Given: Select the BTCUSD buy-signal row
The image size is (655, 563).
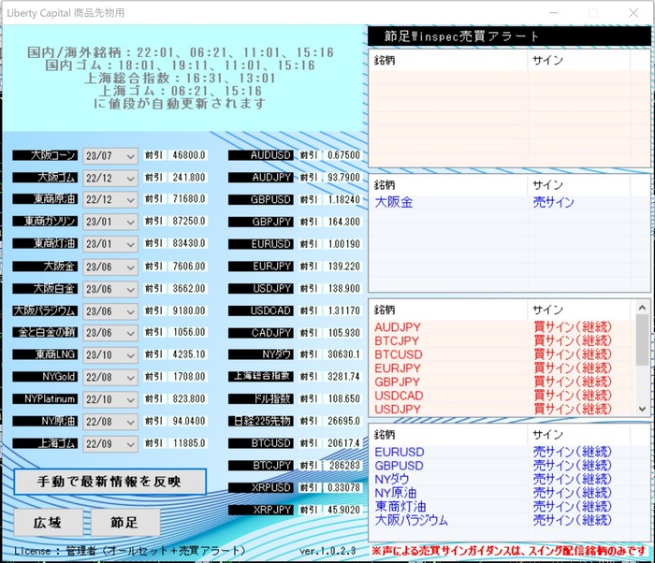Looking at the screenshot, I should point(502,354).
